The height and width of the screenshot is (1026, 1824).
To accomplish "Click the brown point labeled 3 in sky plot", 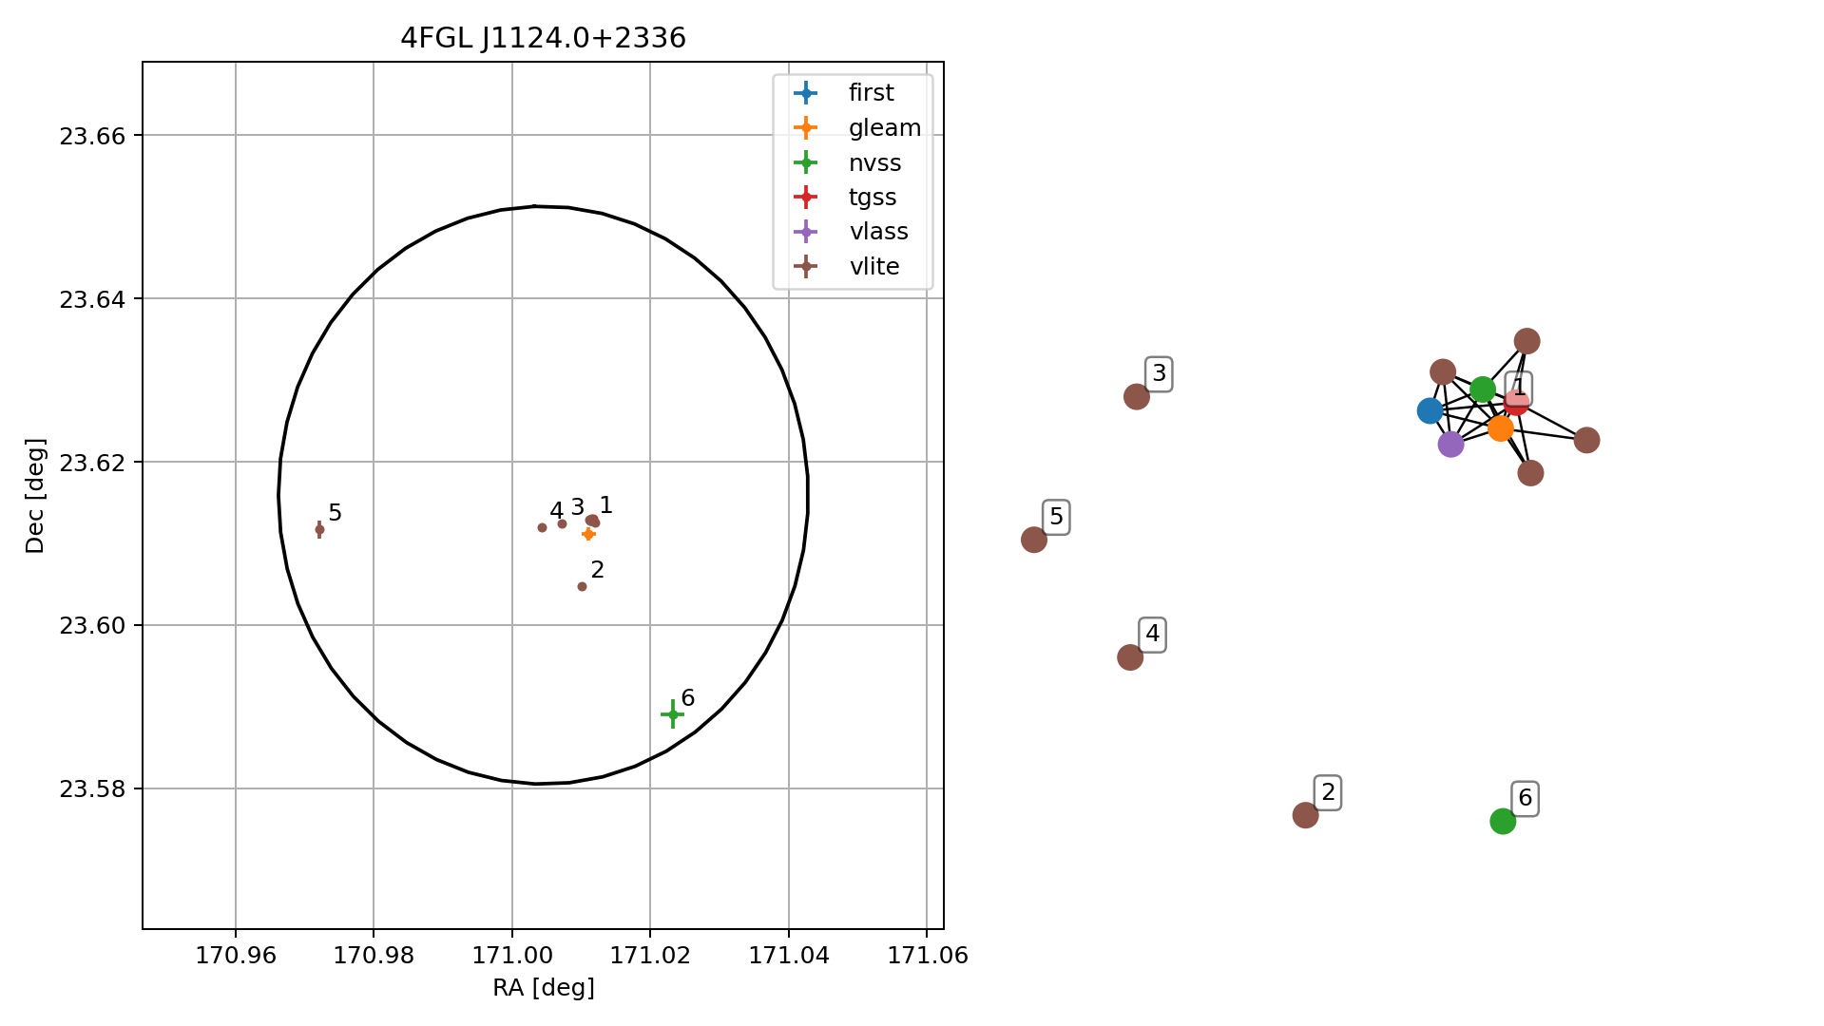I will [562, 523].
